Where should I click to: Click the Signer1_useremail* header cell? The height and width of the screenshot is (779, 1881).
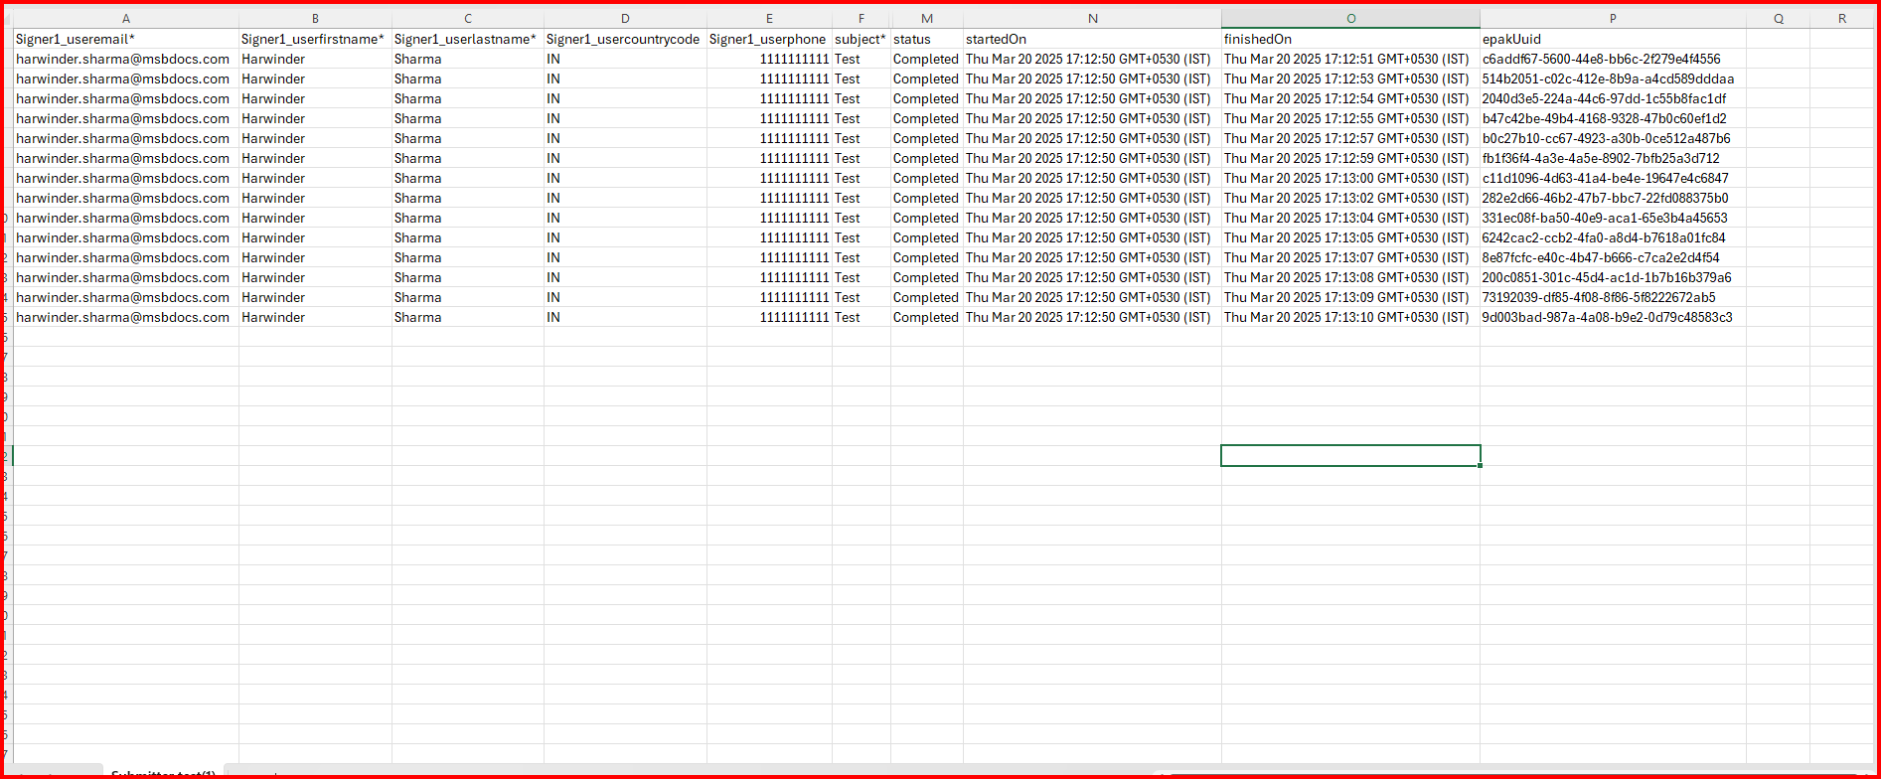click(x=76, y=39)
